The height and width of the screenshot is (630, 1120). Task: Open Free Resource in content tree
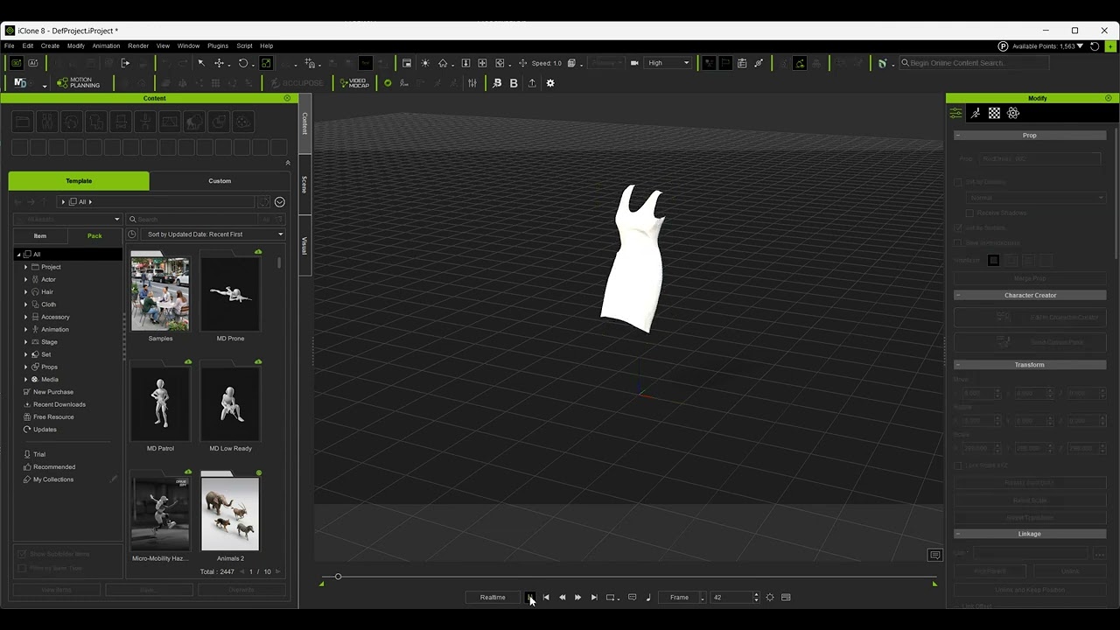tap(53, 416)
